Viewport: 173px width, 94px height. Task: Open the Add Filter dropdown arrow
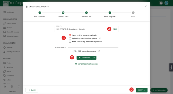(x=94, y=58)
